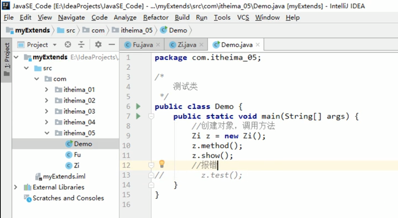Click the yellow intention lightbulb icon

coord(162,164)
